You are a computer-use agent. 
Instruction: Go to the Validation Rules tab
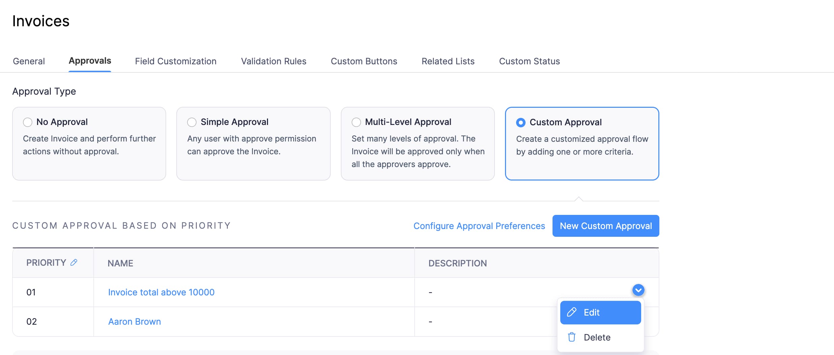click(273, 61)
